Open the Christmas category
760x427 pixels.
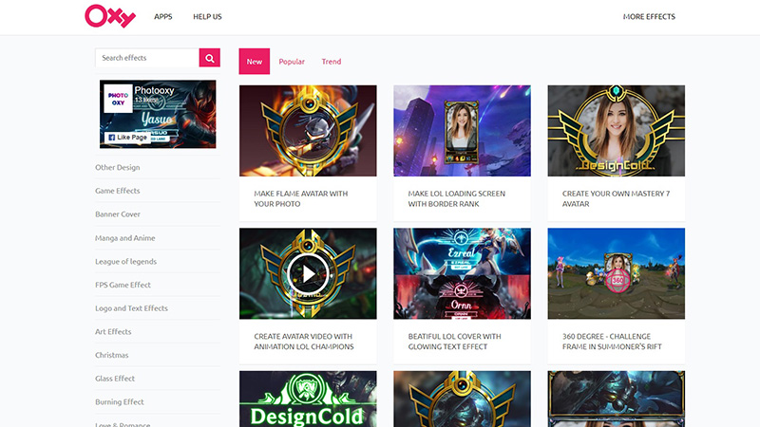pyautogui.click(x=111, y=355)
